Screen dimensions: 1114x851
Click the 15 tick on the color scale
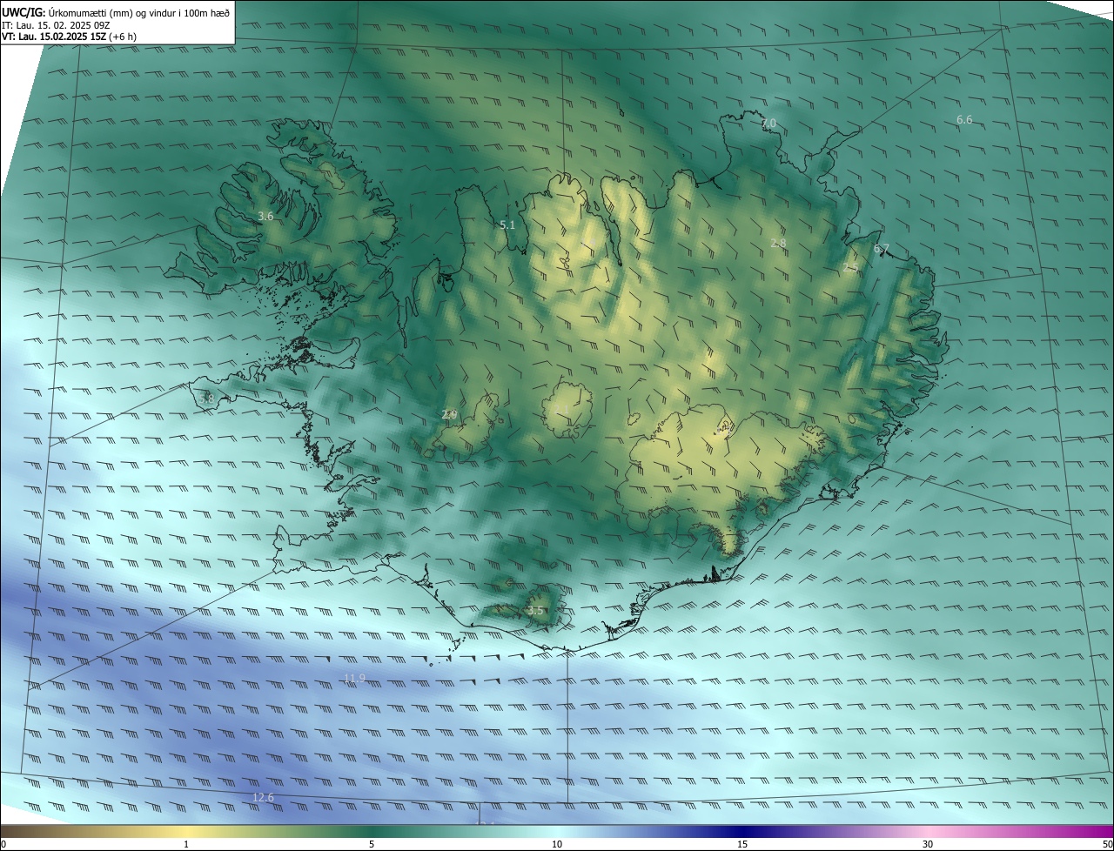point(742,845)
